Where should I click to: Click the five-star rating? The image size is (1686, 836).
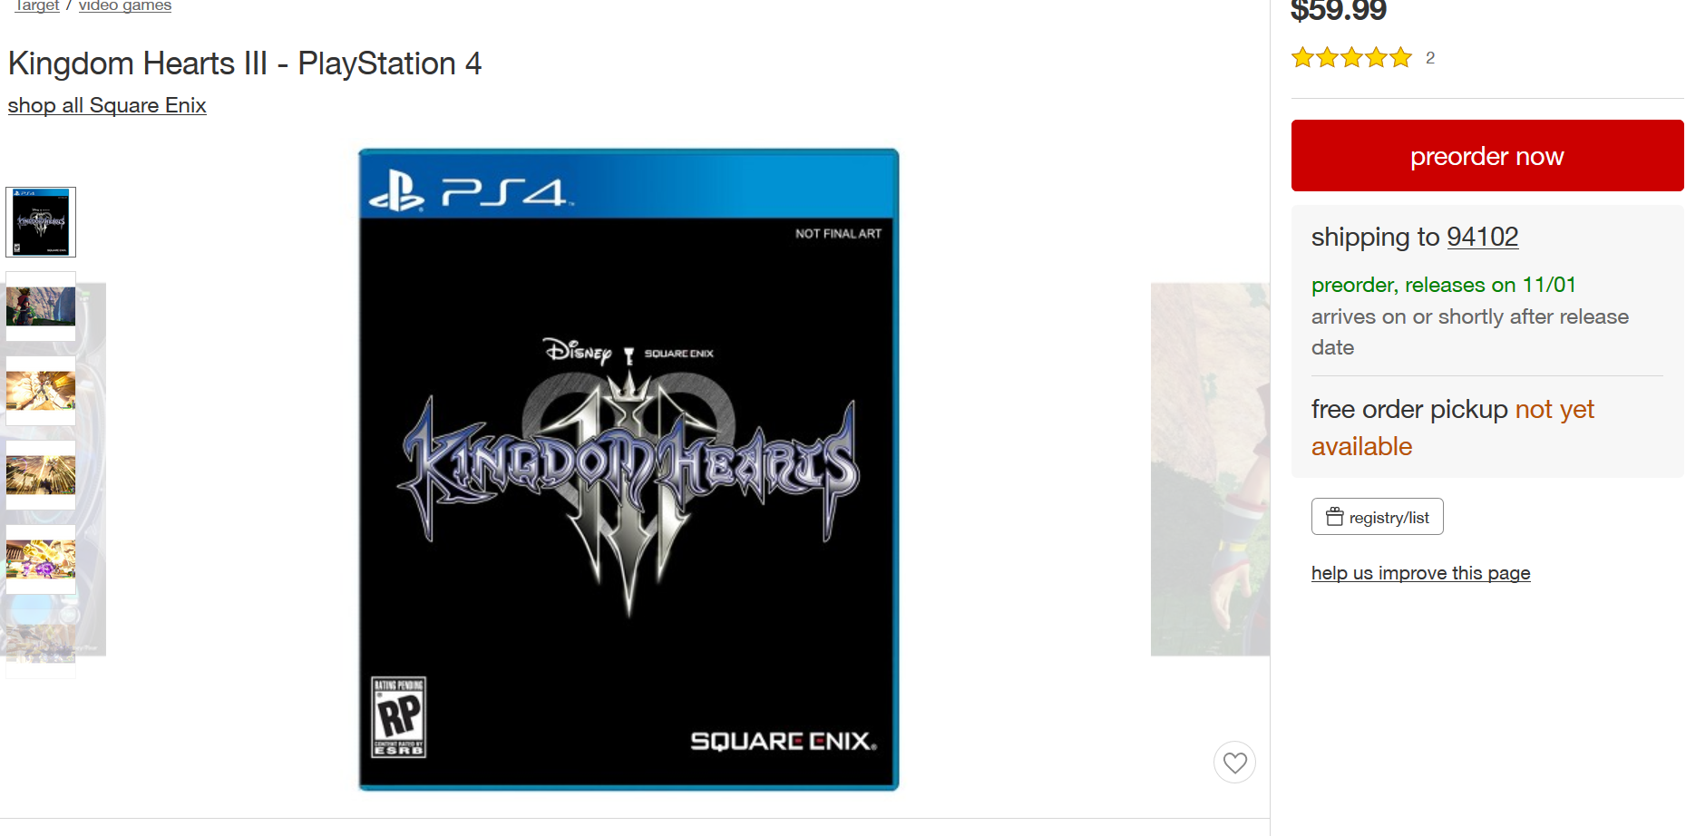pyautogui.click(x=1351, y=58)
